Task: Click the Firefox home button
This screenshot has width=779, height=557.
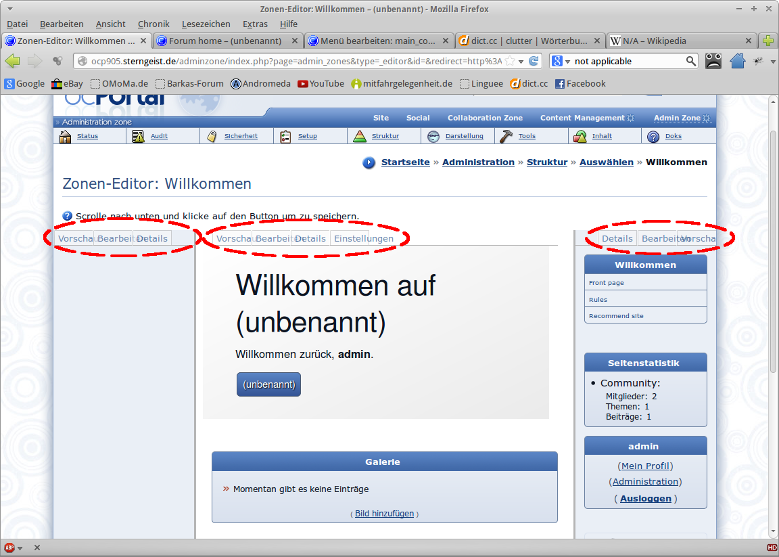Action: point(737,61)
